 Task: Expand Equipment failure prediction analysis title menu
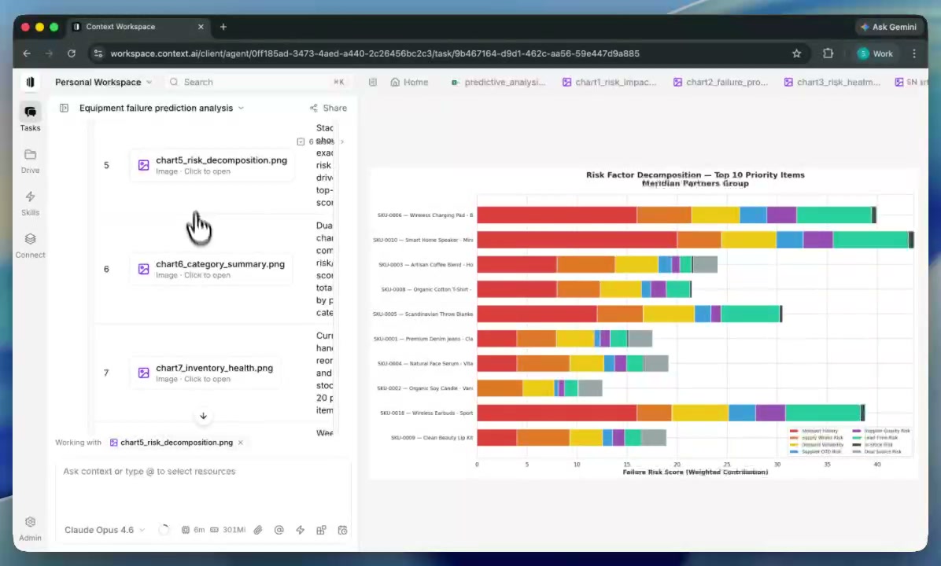(x=161, y=108)
